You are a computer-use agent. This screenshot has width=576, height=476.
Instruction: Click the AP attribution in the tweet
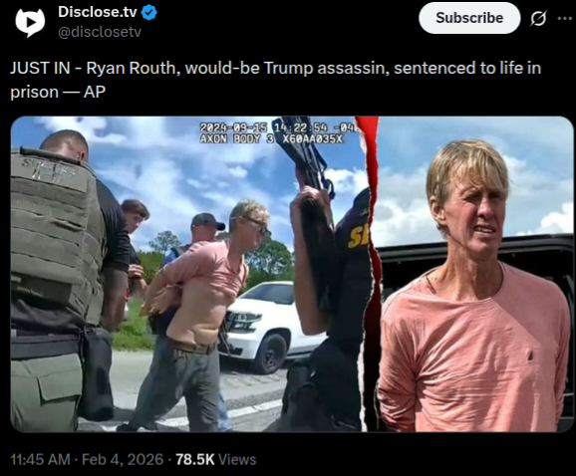click(95, 92)
